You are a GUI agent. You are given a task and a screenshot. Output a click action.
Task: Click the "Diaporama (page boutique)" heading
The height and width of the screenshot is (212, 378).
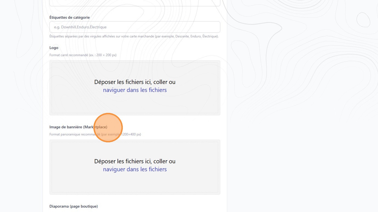pyautogui.click(x=74, y=206)
